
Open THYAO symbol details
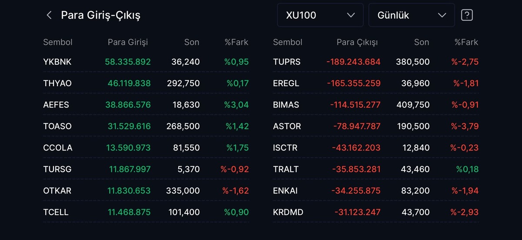[57, 83]
